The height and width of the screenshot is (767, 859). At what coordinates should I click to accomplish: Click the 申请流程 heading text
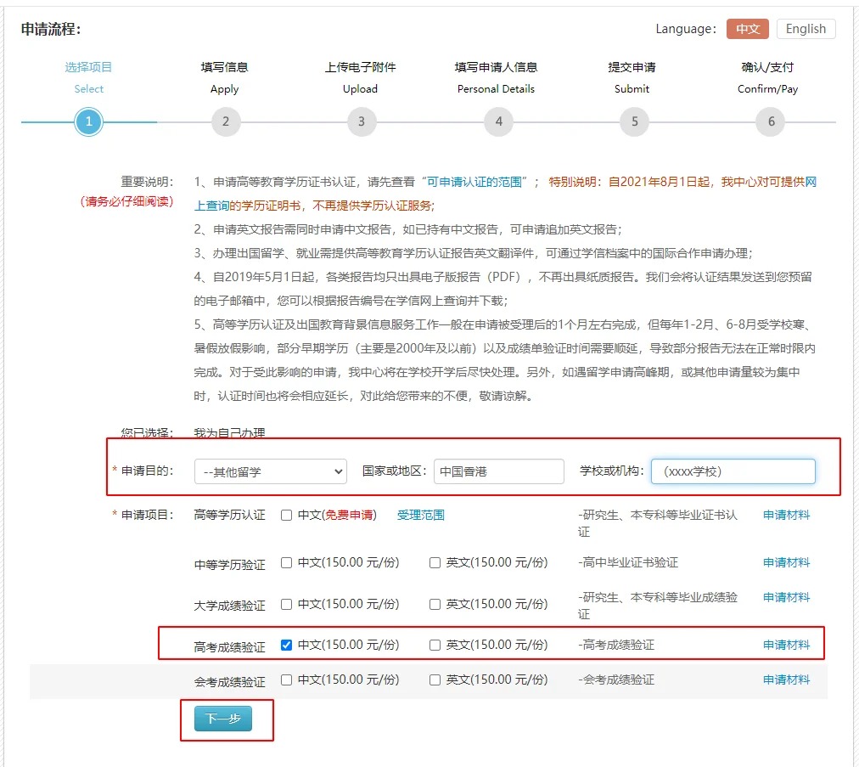[51, 29]
